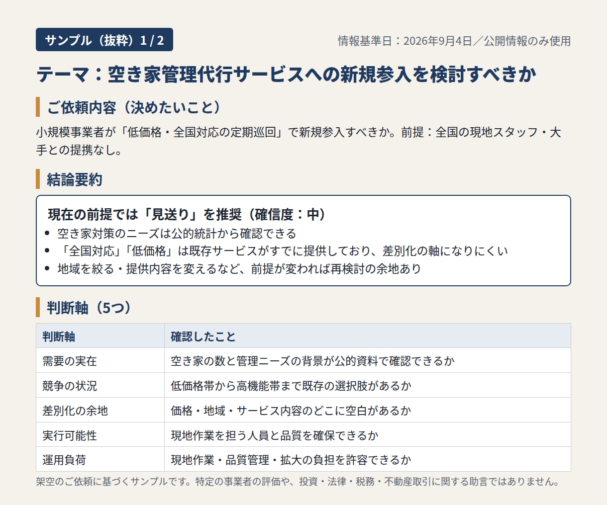This screenshot has width=607, height=505.
Task: Click the disclaimer 架空のご依頼に基づくサンプルです
Action: pyautogui.click(x=299, y=482)
